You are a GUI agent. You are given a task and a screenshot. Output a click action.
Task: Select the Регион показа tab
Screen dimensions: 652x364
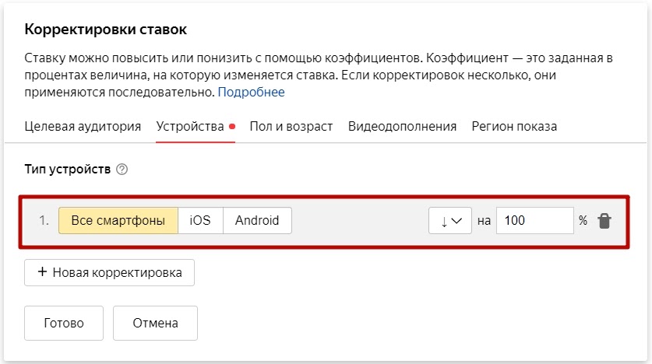(x=514, y=126)
